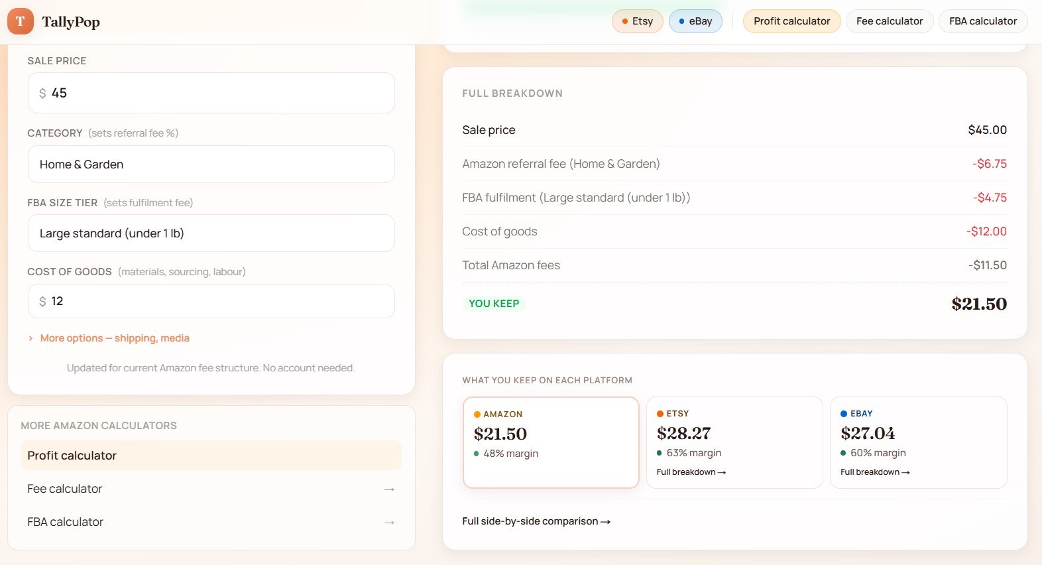The height and width of the screenshot is (565, 1042).
Task: Click the Amazon referral fee (Home & Garden) label
Action: [x=561, y=164]
